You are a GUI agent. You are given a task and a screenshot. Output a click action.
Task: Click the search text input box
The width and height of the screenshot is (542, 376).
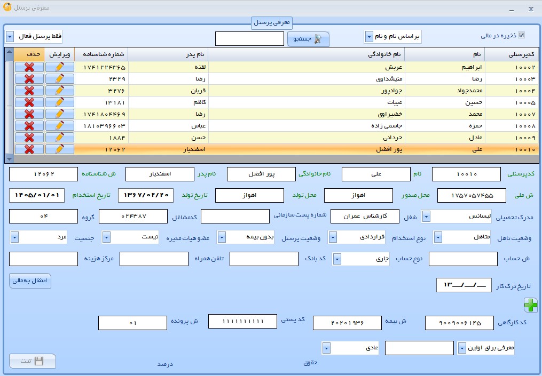coord(249,39)
